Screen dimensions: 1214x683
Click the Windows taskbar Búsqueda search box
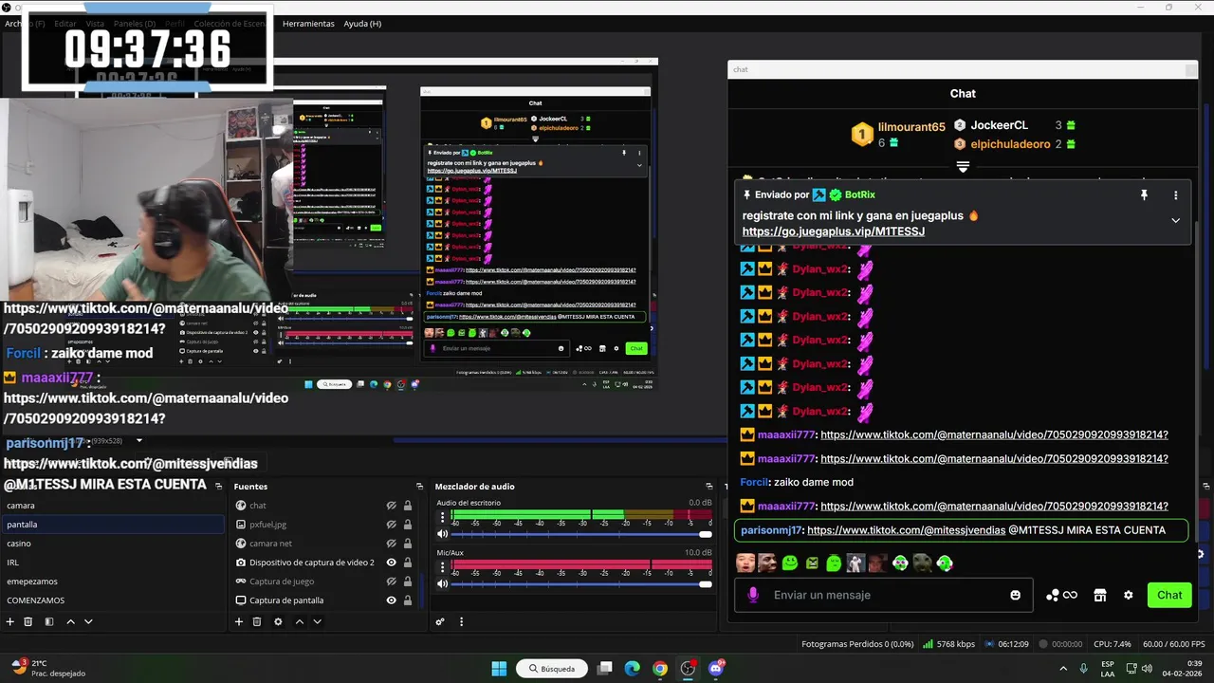pos(551,669)
